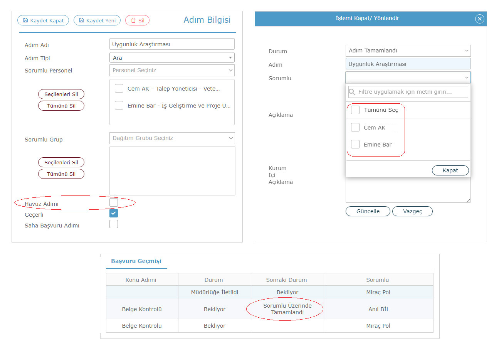The width and height of the screenshot is (499, 352).
Task: Click the Güncelle button
Action: click(368, 211)
